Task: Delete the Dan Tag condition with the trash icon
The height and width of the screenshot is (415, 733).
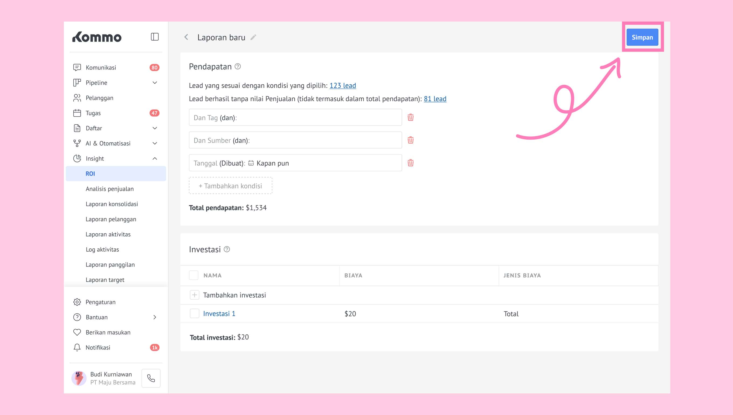Action: point(410,117)
